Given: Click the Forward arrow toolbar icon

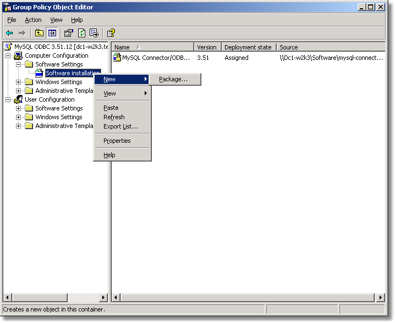Looking at the screenshot, I should tap(22, 33).
